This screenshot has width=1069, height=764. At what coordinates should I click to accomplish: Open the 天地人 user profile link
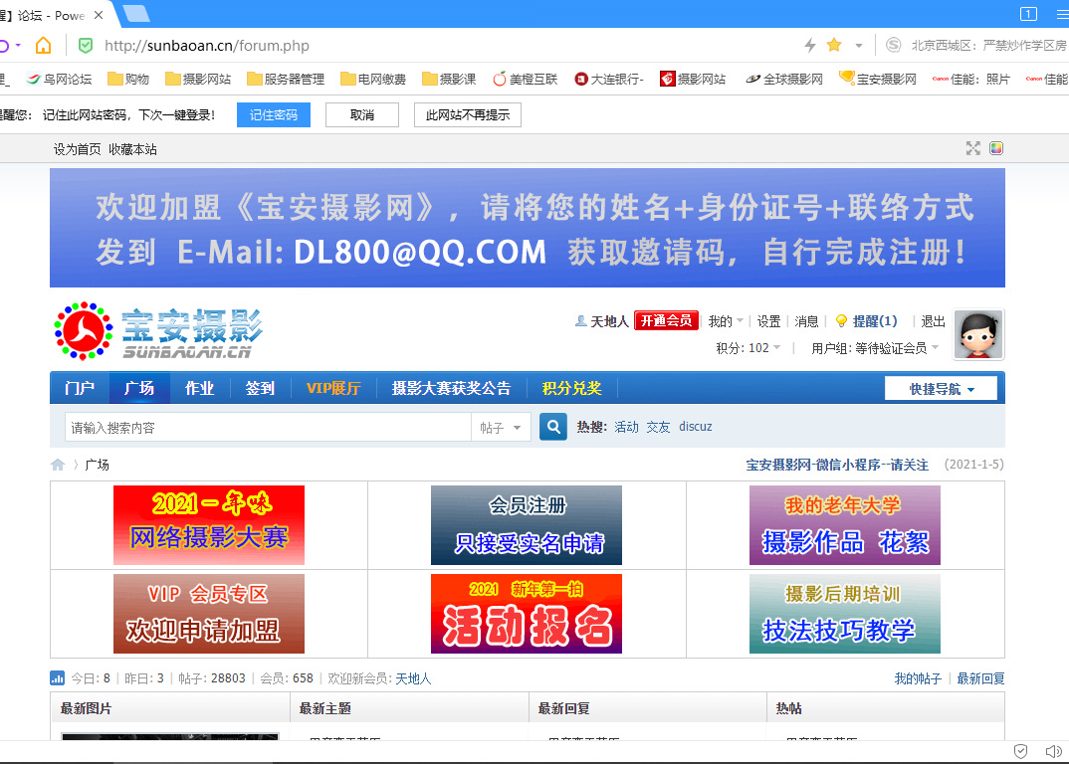click(609, 321)
